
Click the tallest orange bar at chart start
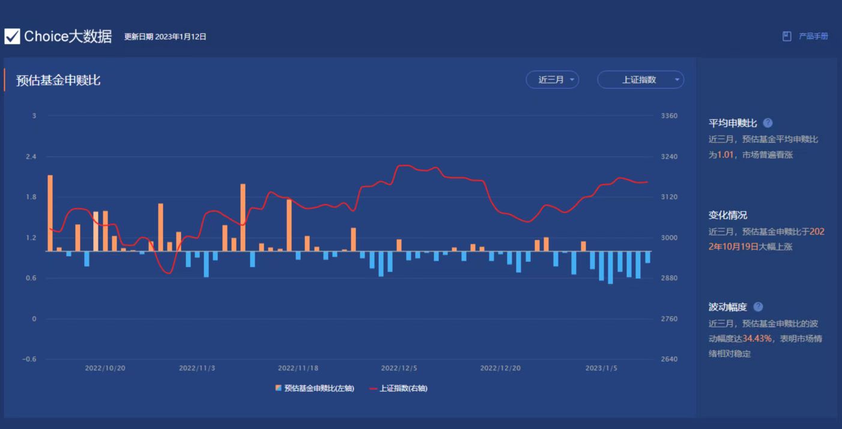[50, 213]
